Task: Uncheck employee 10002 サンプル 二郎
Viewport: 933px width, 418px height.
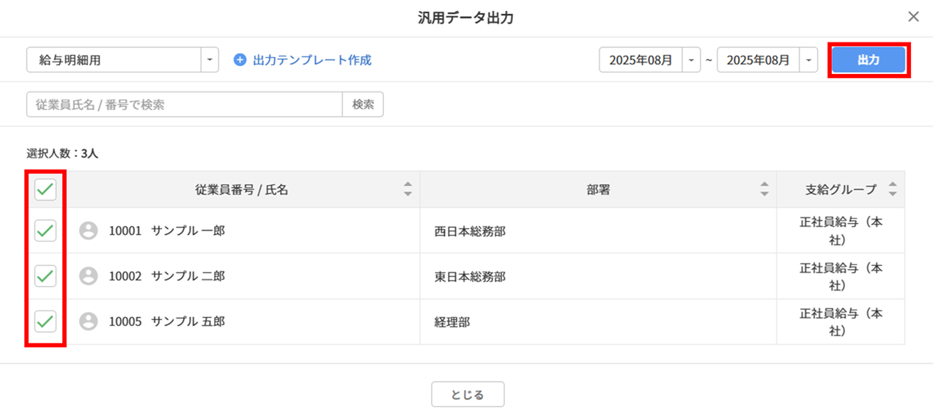Action: coord(45,276)
